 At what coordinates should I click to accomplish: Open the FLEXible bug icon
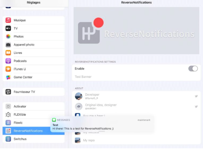point(8,115)
